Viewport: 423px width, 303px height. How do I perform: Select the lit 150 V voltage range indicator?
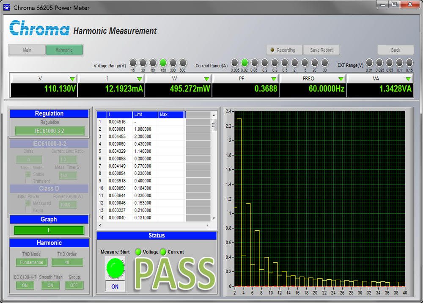(163, 63)
